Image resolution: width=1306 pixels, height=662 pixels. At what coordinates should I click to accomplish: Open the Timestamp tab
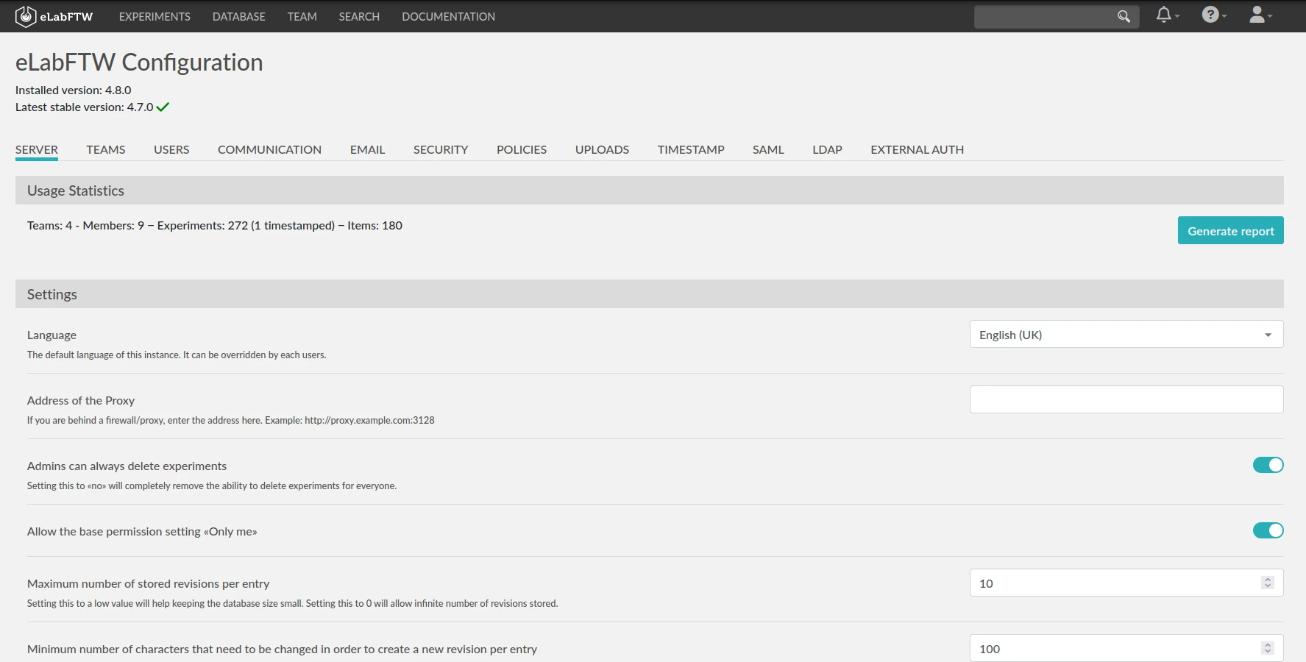(x=691, y=149)
